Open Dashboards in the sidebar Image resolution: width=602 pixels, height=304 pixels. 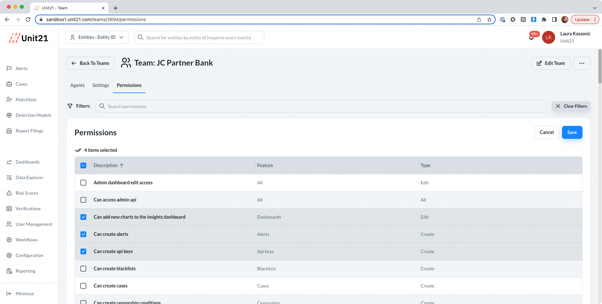27,162
